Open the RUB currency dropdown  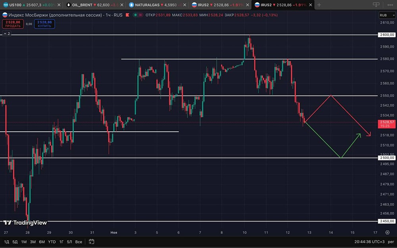[x=387, y=15]
